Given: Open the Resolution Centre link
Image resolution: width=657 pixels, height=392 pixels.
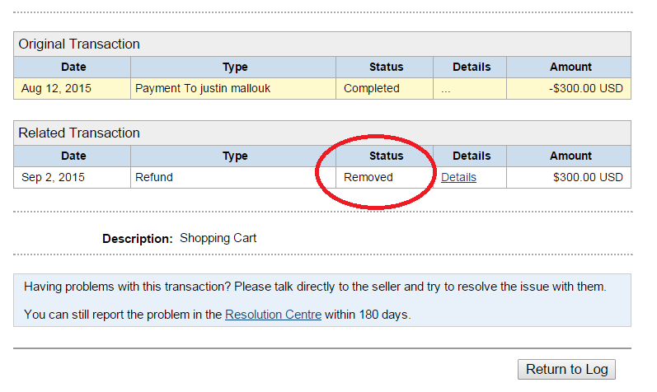Looking at the screenshot, I should (x=273, y=314).
